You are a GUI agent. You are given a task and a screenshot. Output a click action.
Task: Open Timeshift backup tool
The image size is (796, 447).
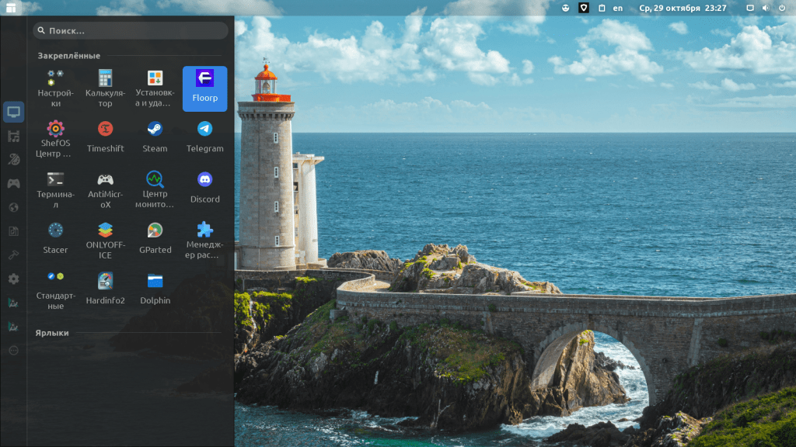pyautogui.click(x=105, y=137)
